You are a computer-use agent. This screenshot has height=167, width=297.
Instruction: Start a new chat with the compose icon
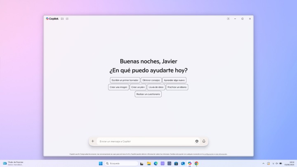click(67, 19)
